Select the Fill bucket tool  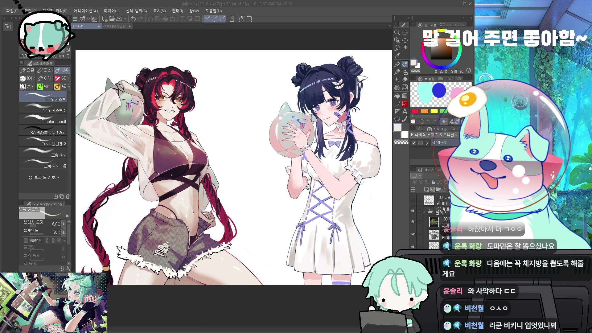tap(397, 96)
